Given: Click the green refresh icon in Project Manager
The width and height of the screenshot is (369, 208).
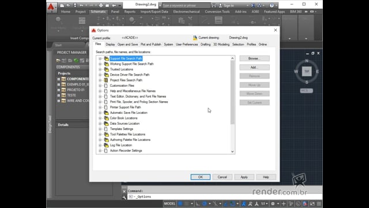Looking at the screenshot, I should 76,61.
